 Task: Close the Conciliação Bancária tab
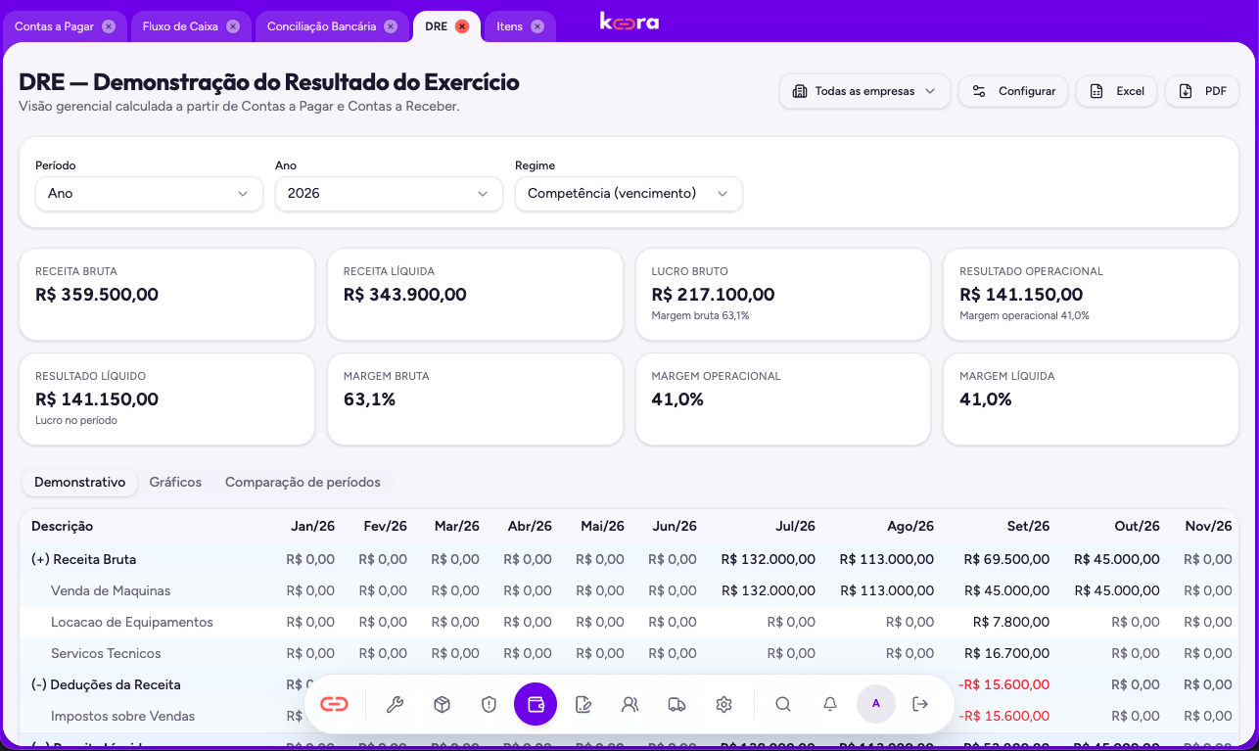pyautogui.click(x=391, y=26)
